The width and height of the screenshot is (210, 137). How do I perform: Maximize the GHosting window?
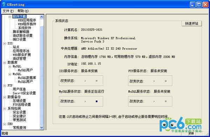click(199, 5)
